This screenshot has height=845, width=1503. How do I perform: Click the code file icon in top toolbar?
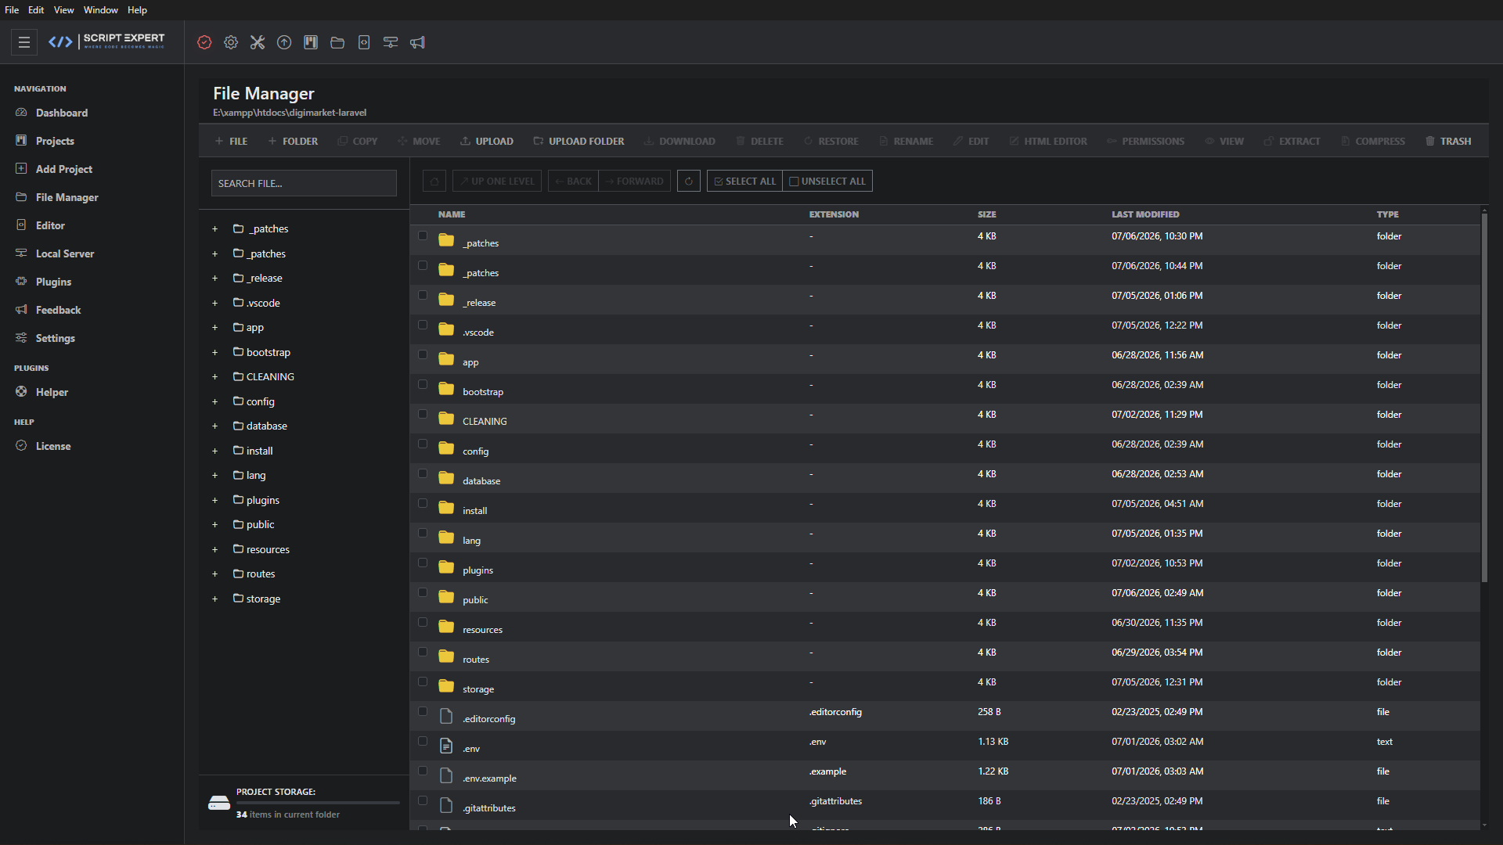coord(364,42)
